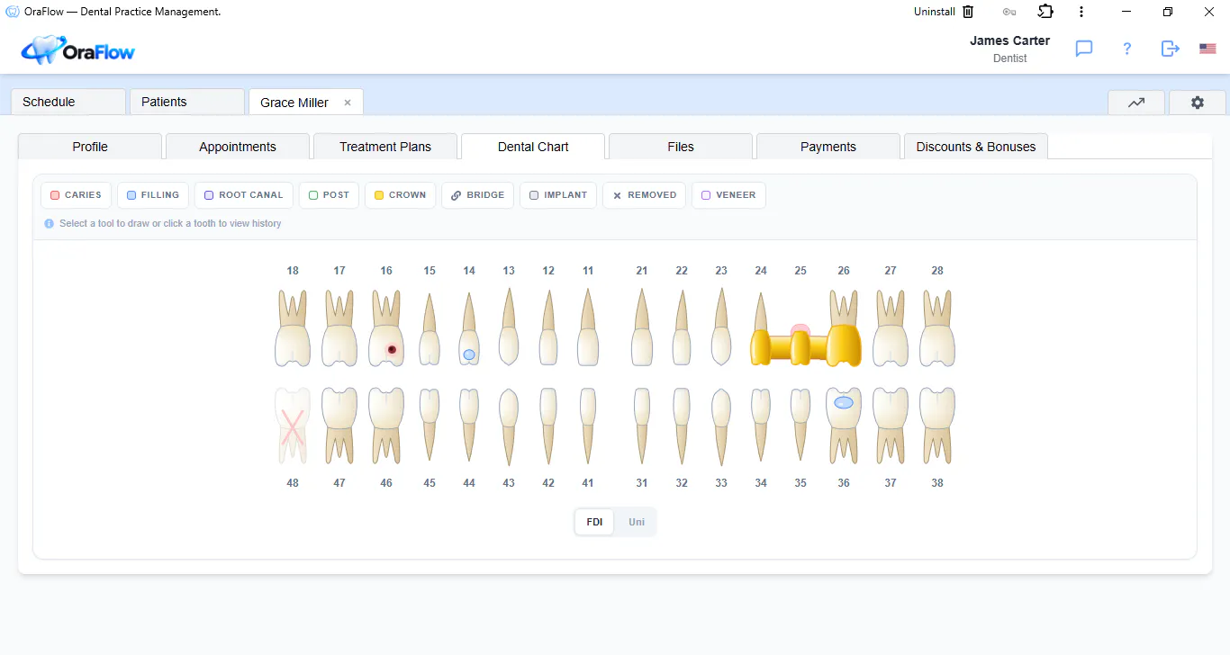
Task: Click tooth 38 on the chart
Action: (937, 426)
